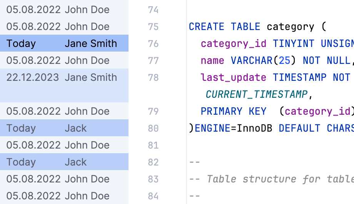
Task: Click line number 76 in the gutter
Action: (153, 43)
